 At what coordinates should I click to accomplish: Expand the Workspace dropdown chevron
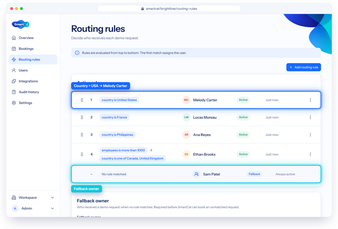52,198
